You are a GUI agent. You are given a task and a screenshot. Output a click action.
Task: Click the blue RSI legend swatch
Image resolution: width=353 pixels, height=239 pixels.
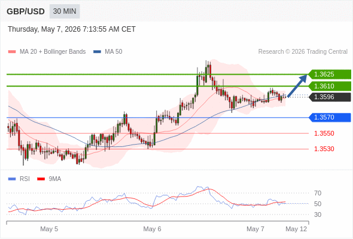(12, 179)
